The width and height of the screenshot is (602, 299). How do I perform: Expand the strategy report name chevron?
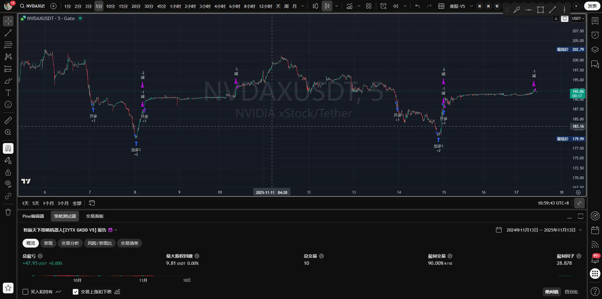point(116,230)
